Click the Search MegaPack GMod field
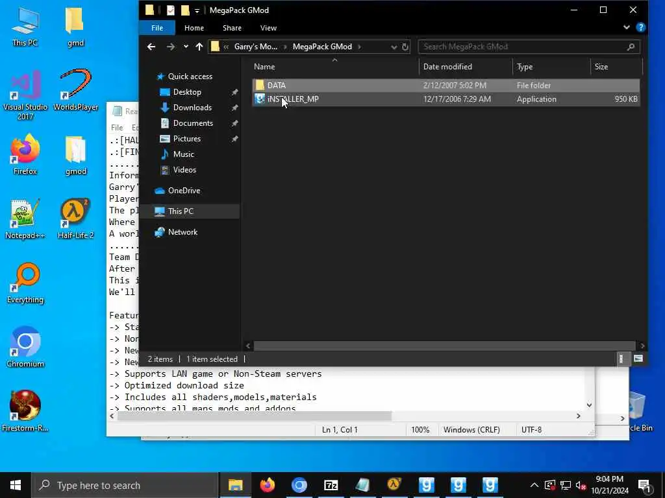The image size is (665, 498). [x=529, y=47]
